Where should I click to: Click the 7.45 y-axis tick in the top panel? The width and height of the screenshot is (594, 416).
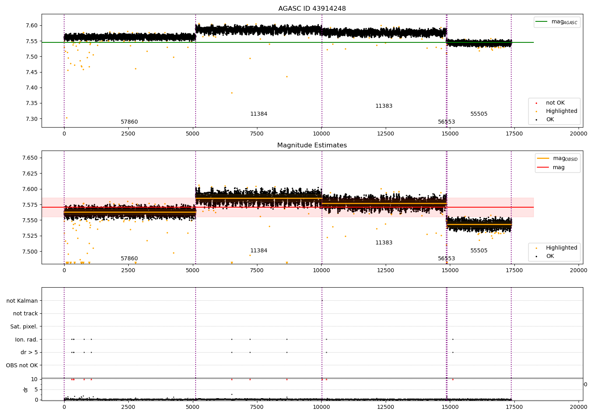(x=32, y=72)
